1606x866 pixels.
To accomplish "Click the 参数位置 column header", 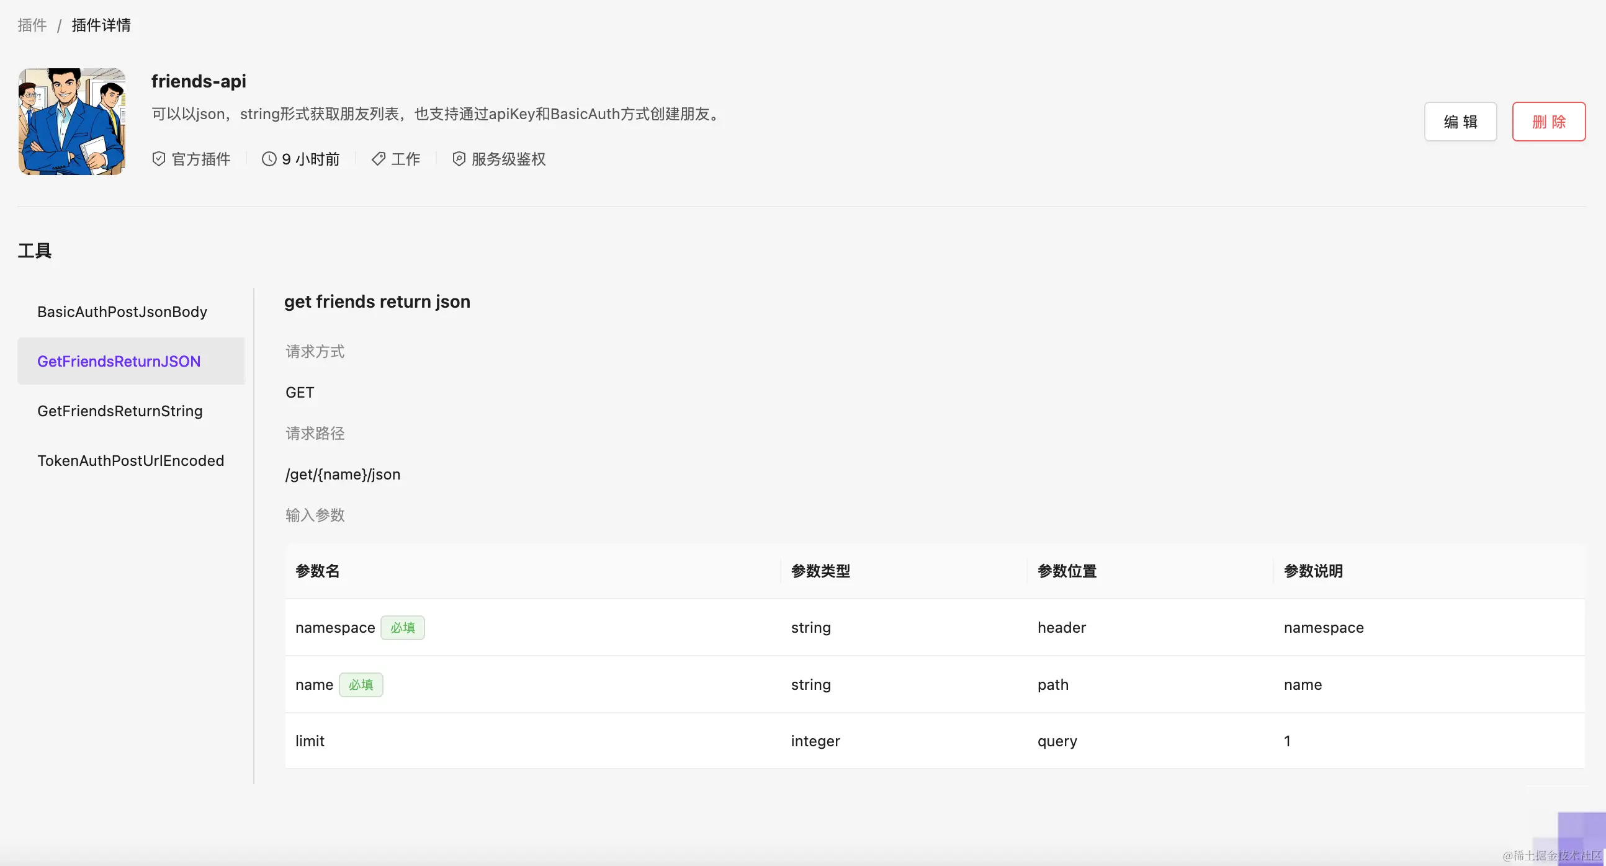I will [x=1066, y=571].
